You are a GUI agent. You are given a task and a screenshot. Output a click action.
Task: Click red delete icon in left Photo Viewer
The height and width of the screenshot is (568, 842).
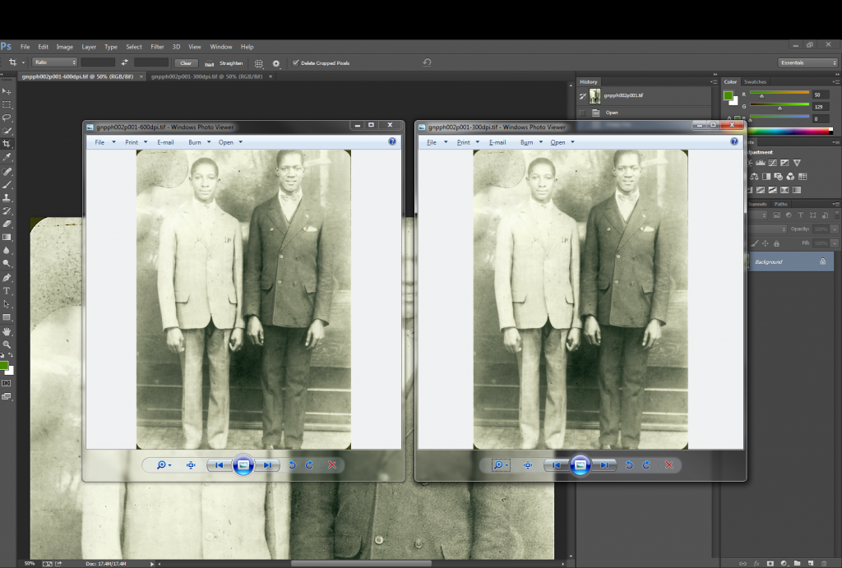pyautogui.click(x=332, y=465)
